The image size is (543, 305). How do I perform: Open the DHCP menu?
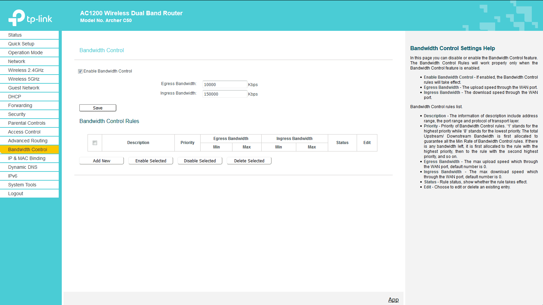(29, 97)
